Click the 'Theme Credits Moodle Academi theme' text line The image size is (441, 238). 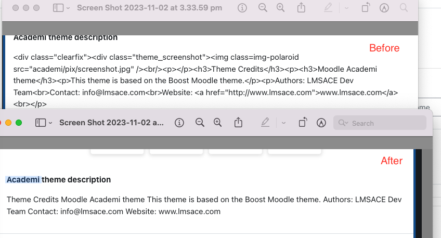click(x=204, y=200)
